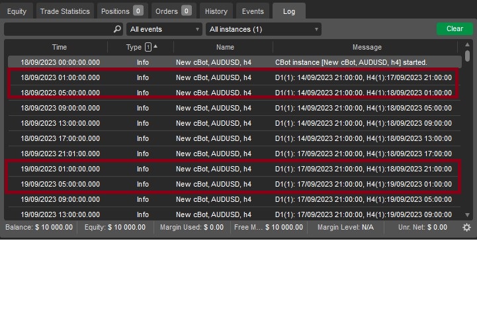The width and height of the screenshot is (477, 323).
Task: Click the magnifier icon in search box
Action: 117,29
